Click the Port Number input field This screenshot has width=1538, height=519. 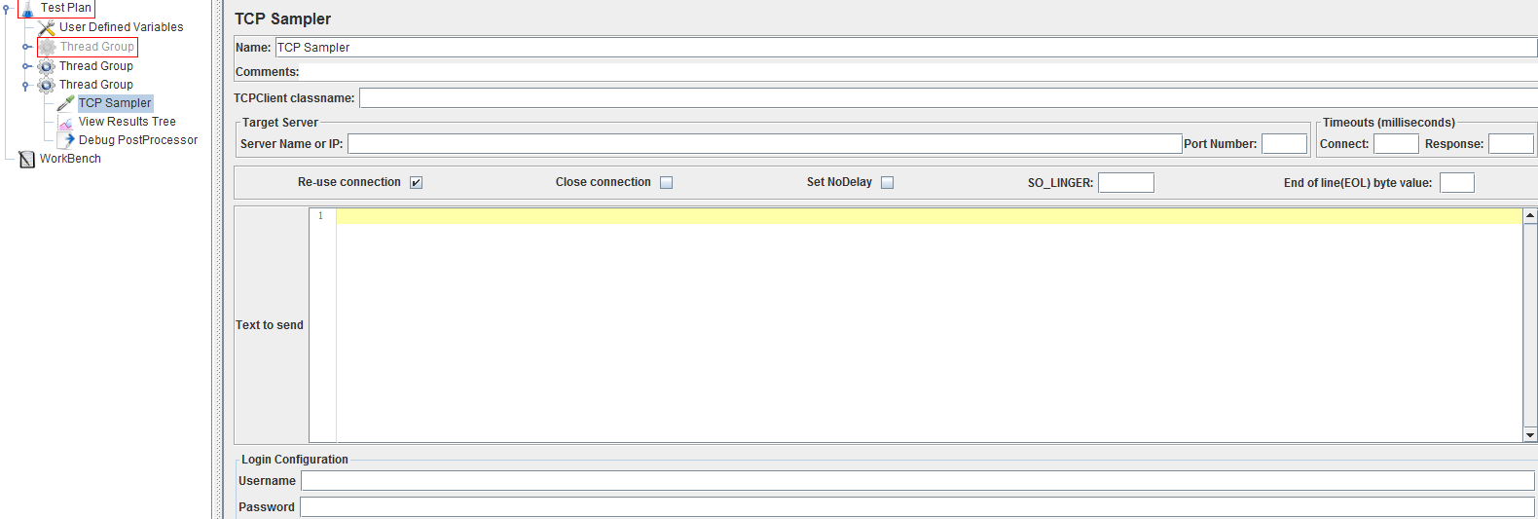pos(1285,144)
